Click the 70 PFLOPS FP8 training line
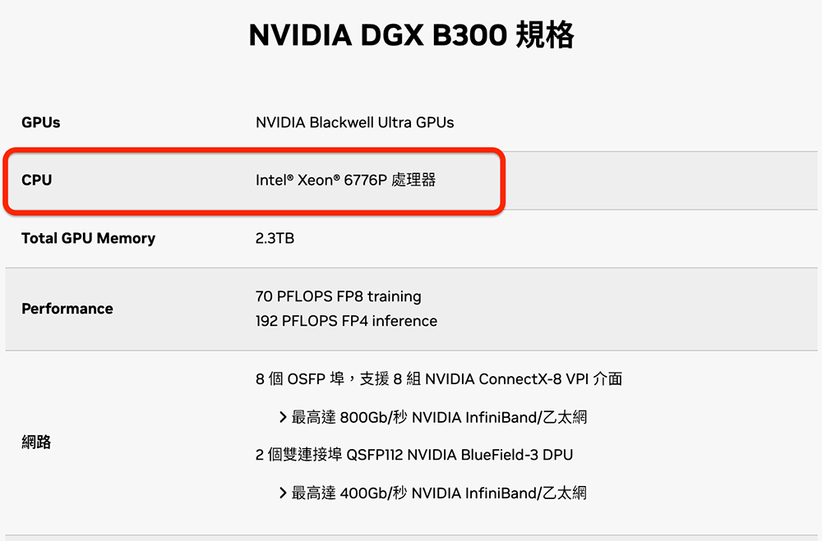This screenshot has width=822, height=541. click(338, 296)
